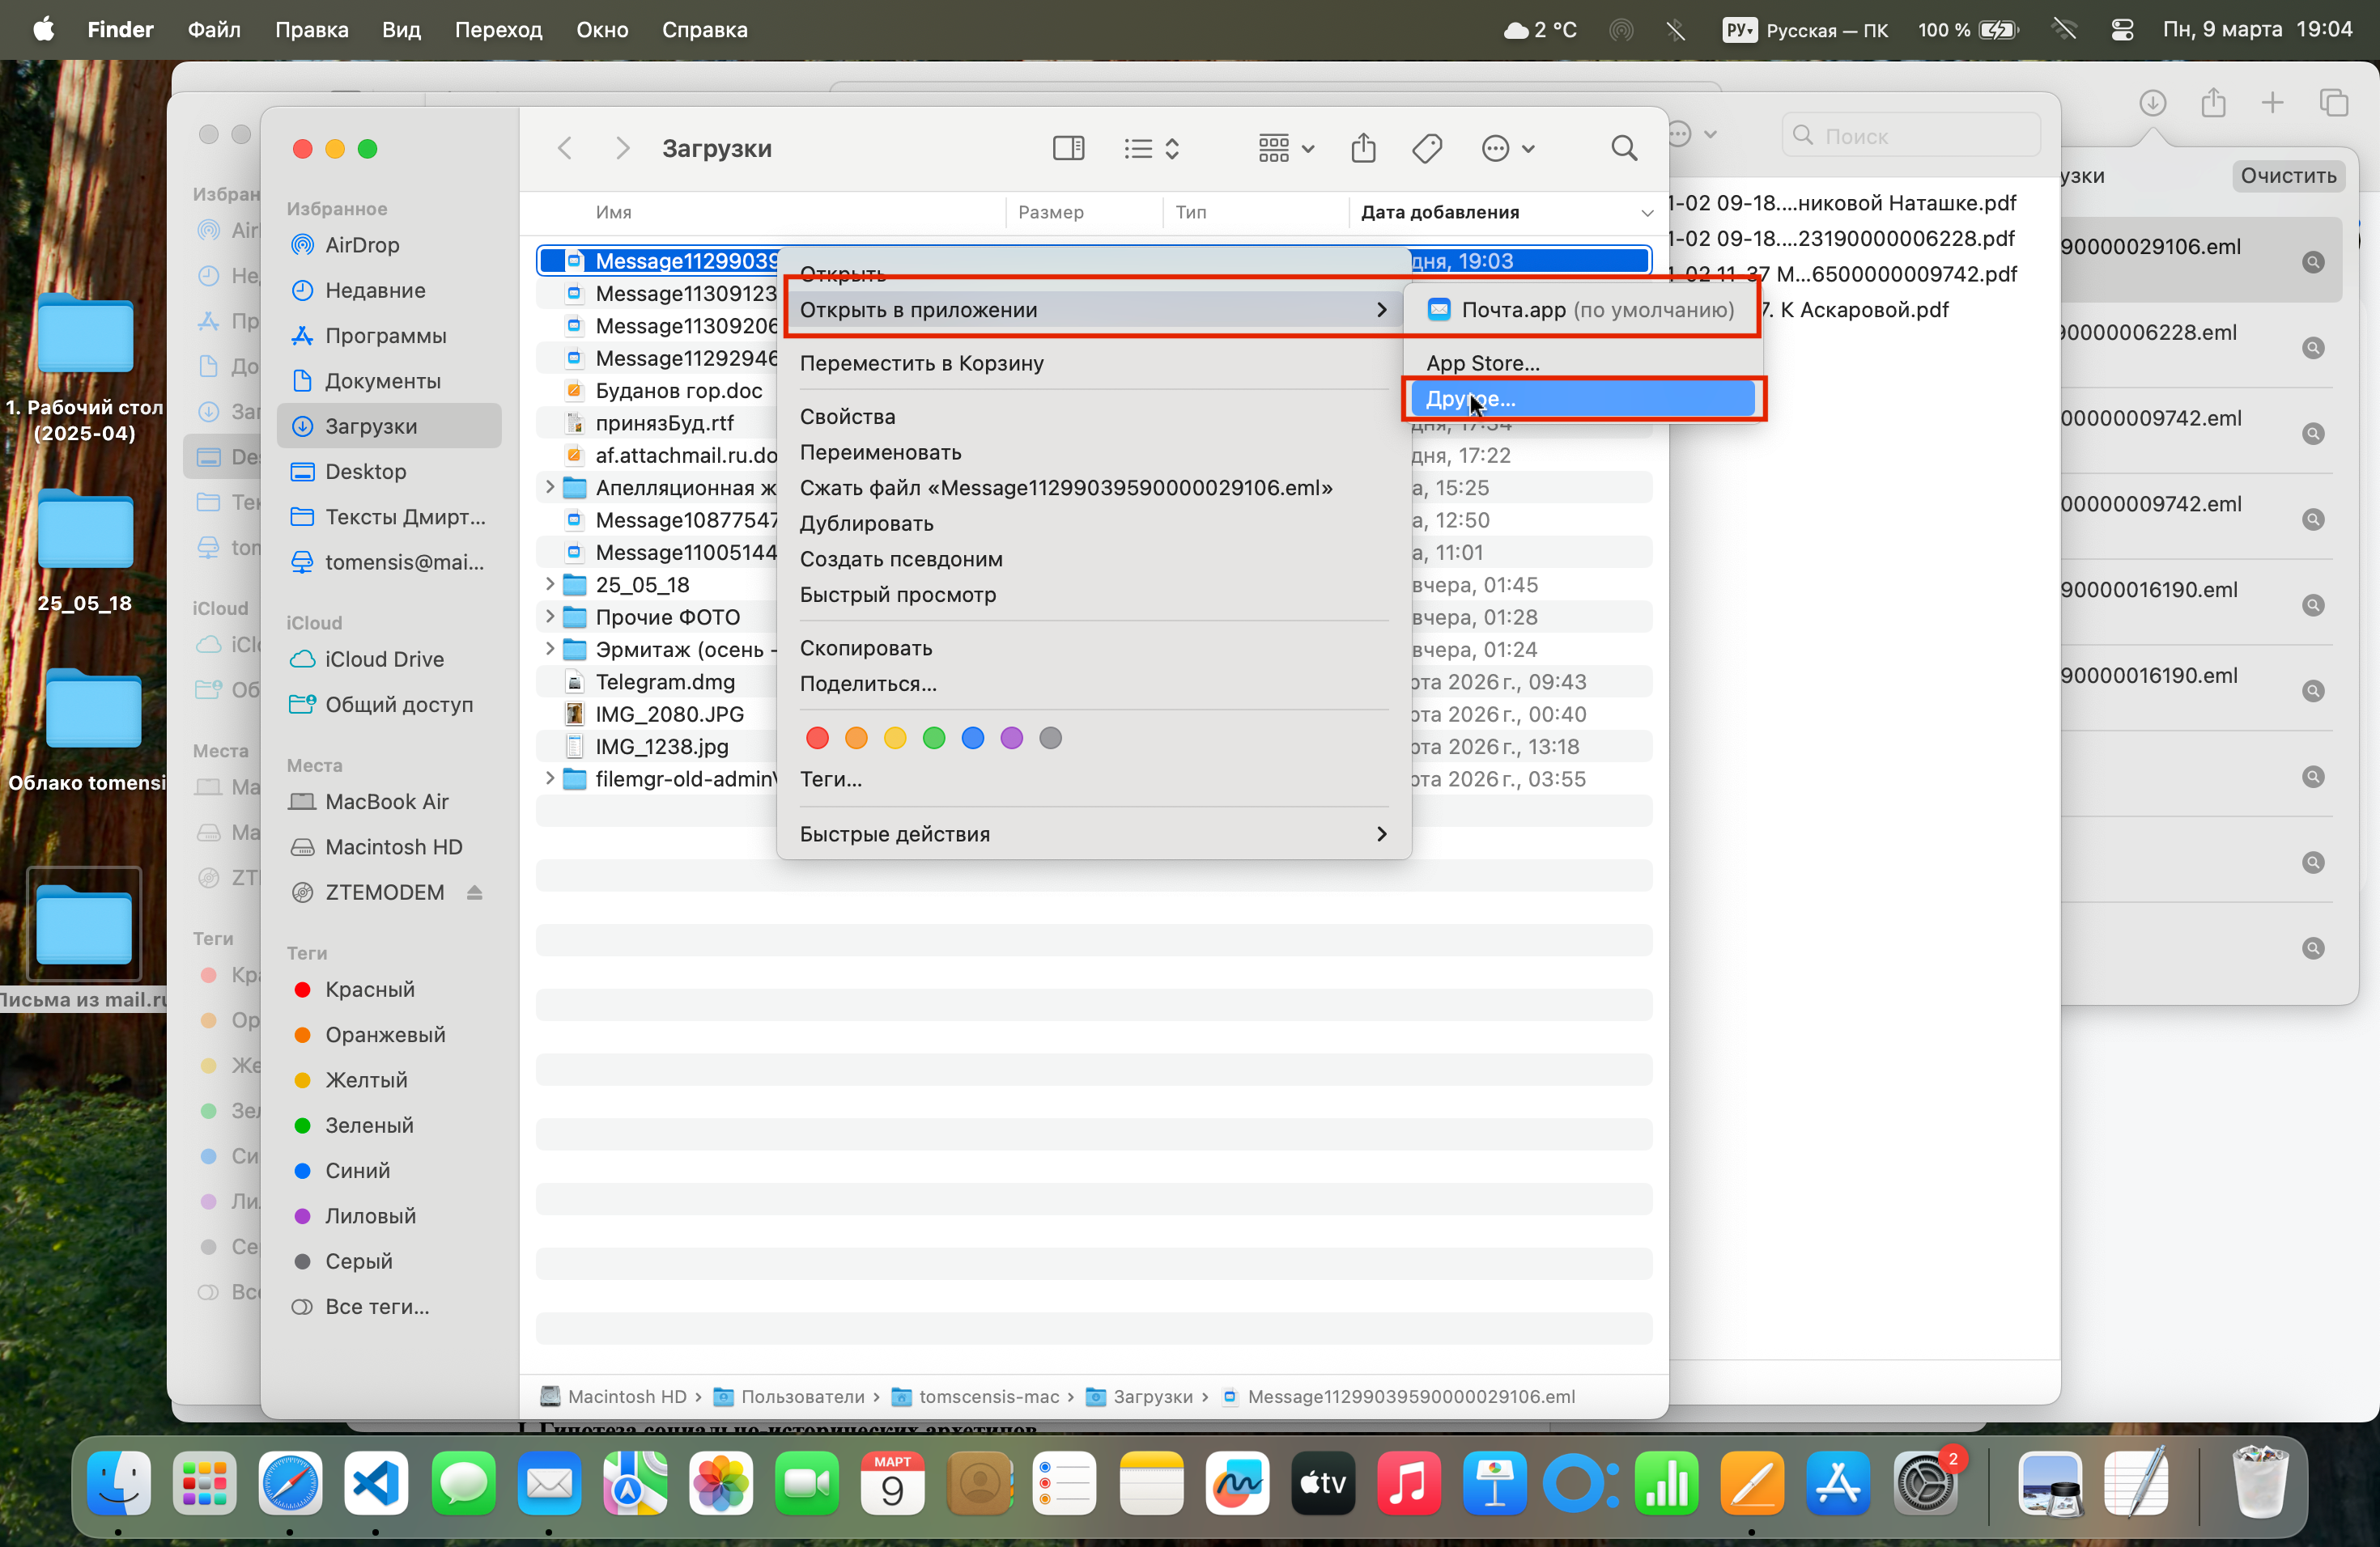This screenshot has width=2380, height=1547.
Task: Open AirDrop in the sidebar
Action: coord(361,245)
